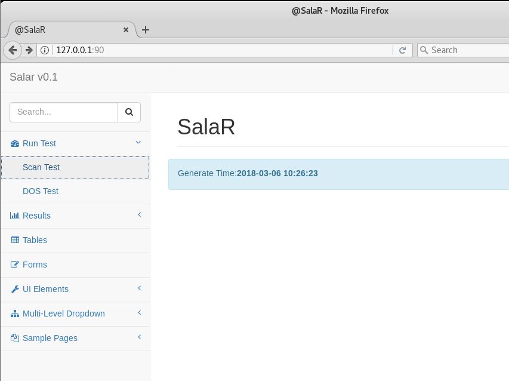Collapse the Run Test chevron
Image resolution: width=509 pixels, height=381 pixels.
pos(138,143)
